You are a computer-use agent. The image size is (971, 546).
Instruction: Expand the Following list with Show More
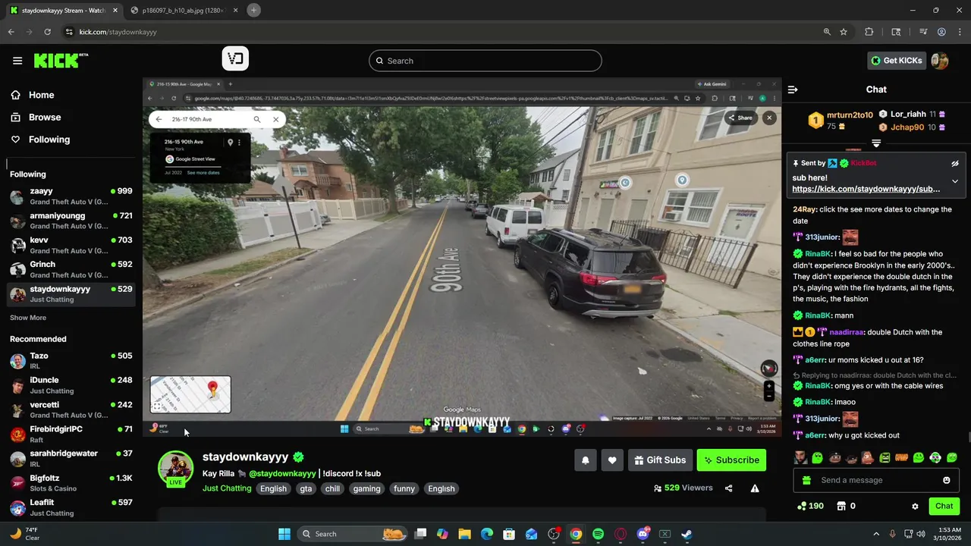[28, 318]
